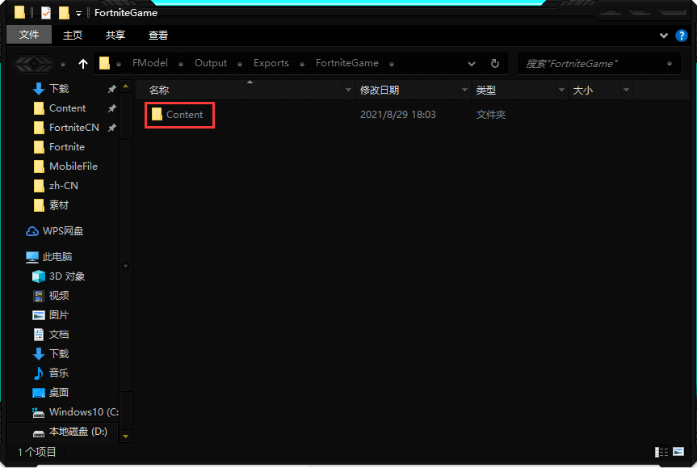Switch to the 共享 ribbon tab
The width and height of the screenshot is (697, 468).
(x=115, y=35)
